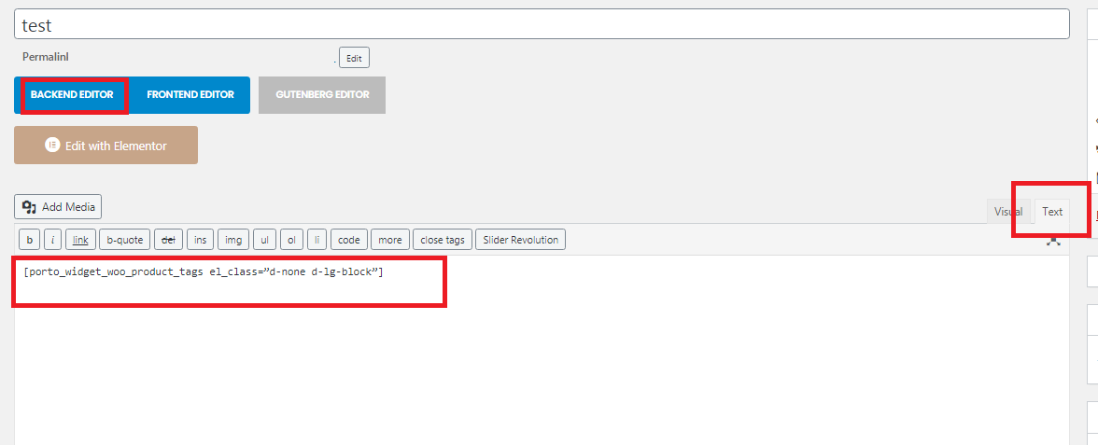Insert the more tag
Screen dimensions: 1098x445
[390, 240]
